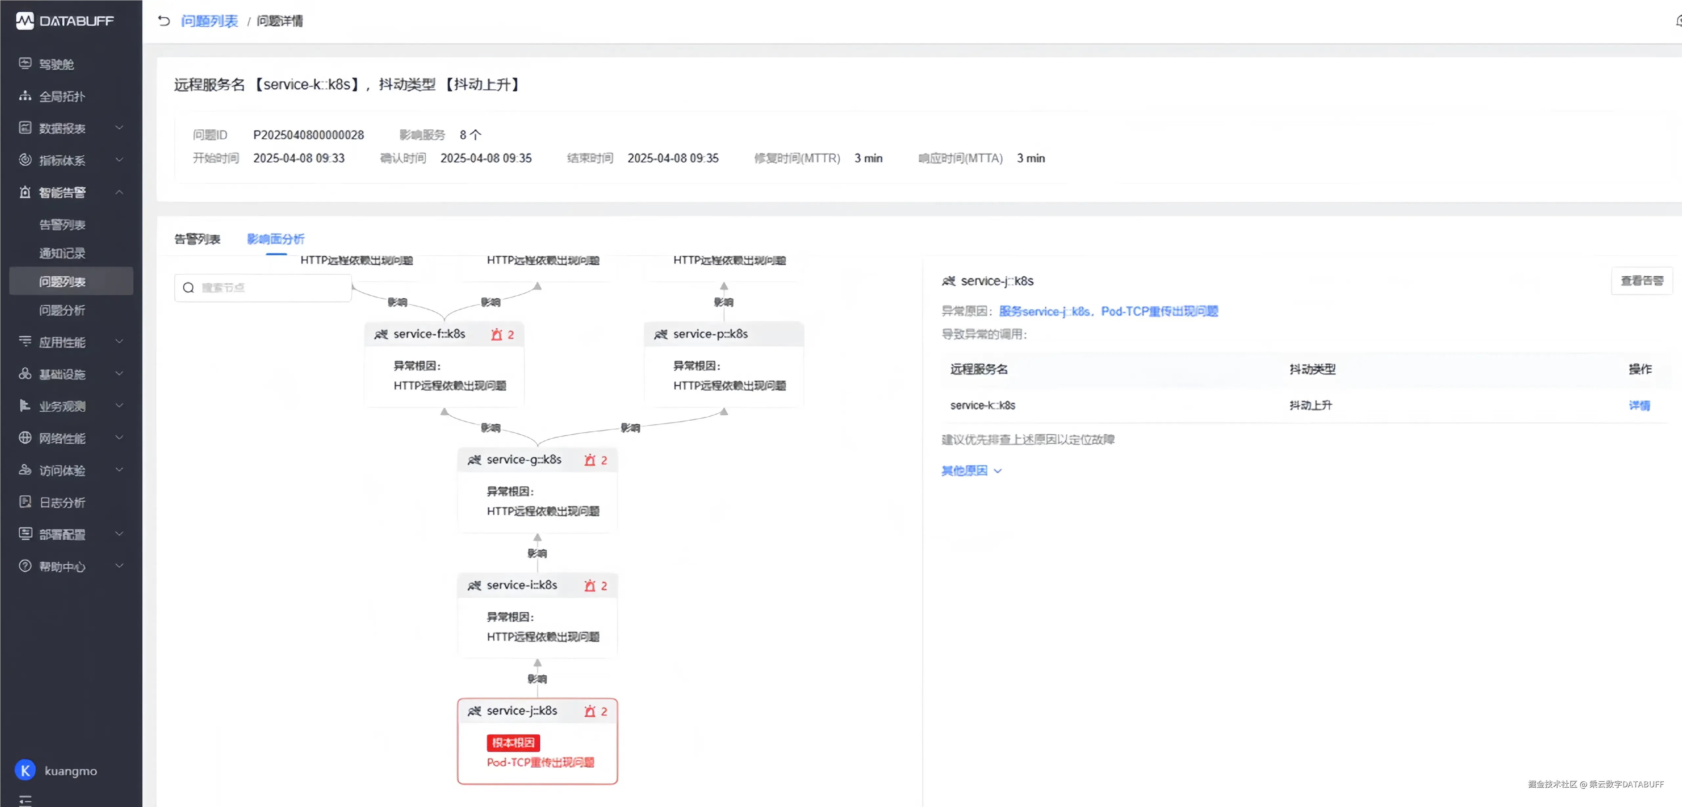Viewport: 1682px width, 807px height.
Task: Click the 查看告警 button
Action: point(1642,281)
